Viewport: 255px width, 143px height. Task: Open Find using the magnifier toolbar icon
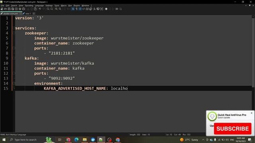click(x=48, y=9)
